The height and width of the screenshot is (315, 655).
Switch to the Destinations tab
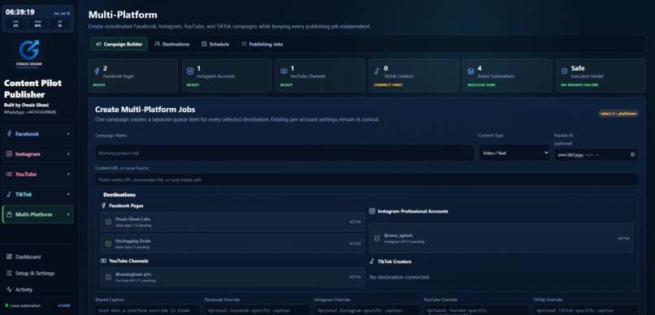[171, 44]
